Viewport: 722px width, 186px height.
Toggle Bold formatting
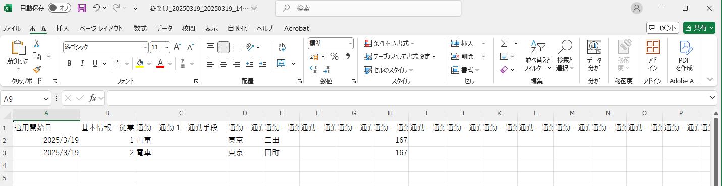[x=69, y=64]
